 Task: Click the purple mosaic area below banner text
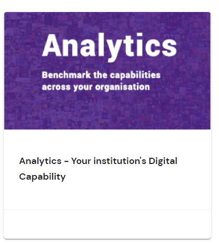107,111
